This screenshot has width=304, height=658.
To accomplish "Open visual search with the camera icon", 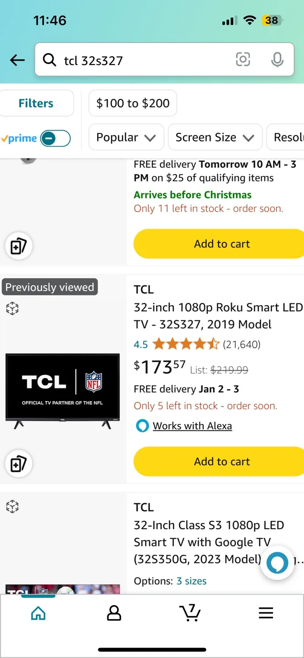I will coord(243,59).
